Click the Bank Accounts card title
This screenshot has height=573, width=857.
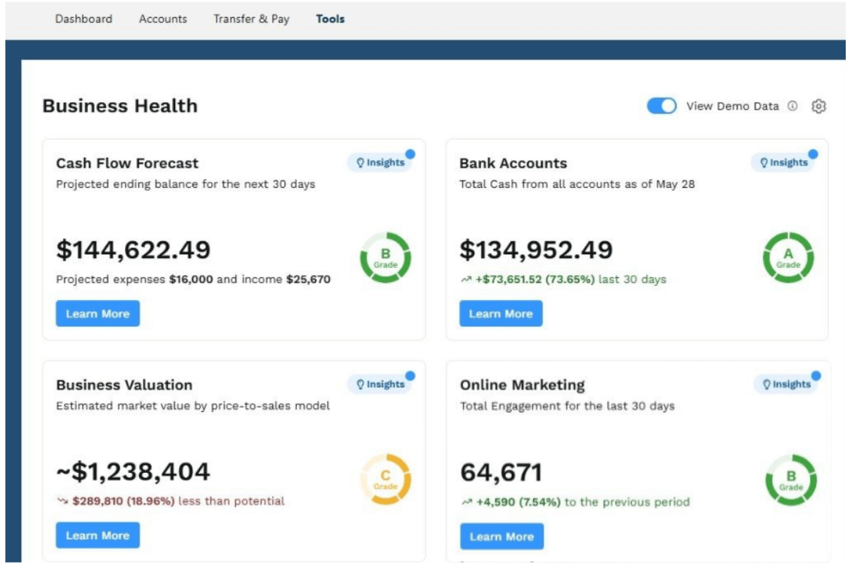click(x=513, y=163)
